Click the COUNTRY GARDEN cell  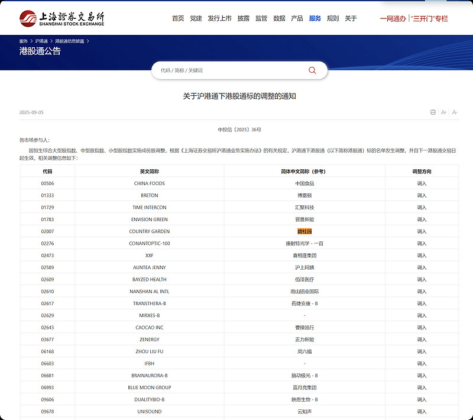click(x=150, y=231)
